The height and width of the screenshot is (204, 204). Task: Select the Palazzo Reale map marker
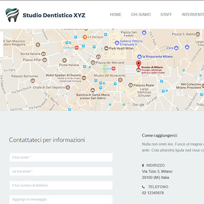click(x=131, y=85)
